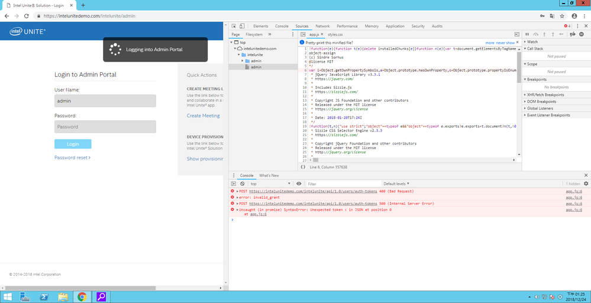
Task: Toggle deactivate breakpoints
Action: coord(573,34)
